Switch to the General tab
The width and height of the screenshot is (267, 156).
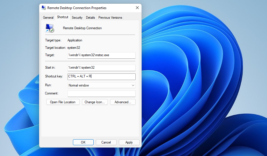48,18
